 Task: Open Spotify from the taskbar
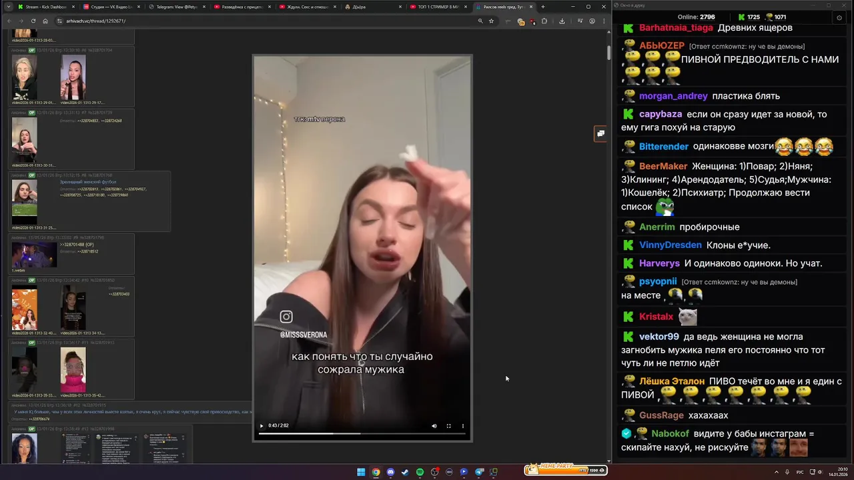420,472
